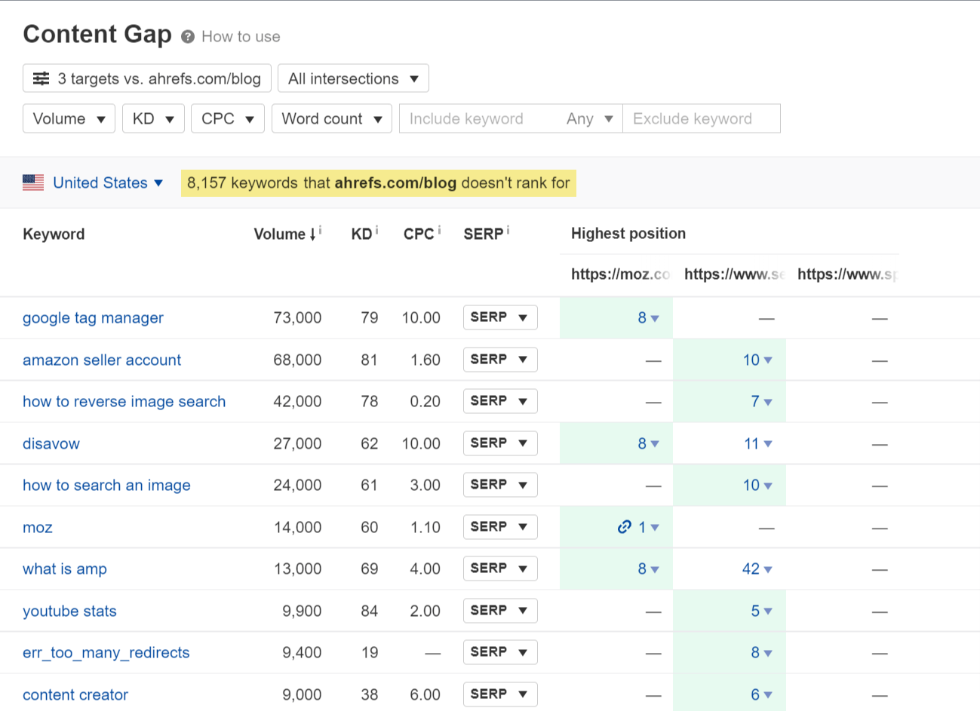Open the All intersections dropdown
The image size is (980, 711).
(x=353, y=78)
